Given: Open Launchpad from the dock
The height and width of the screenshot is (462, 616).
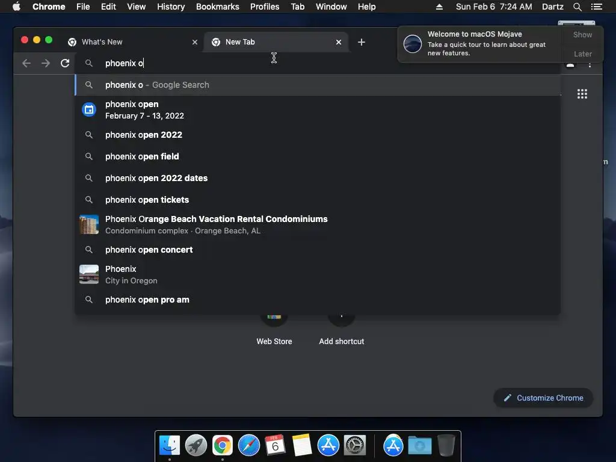Looking at the screenshot, I should (x=196, y=446).
